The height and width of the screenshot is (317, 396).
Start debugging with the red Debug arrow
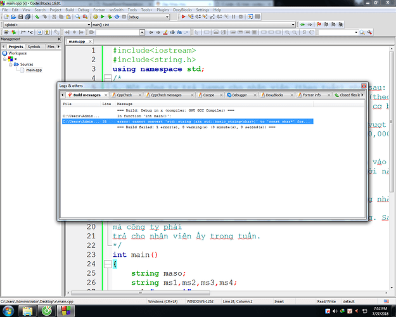183,17
